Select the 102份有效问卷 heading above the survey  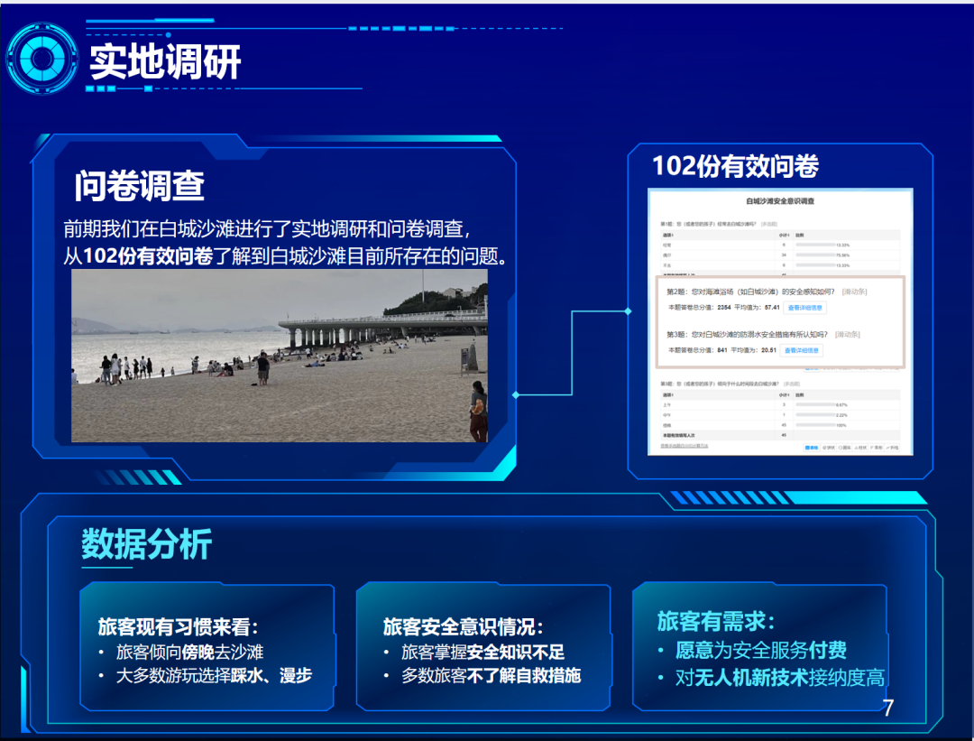(x=735, y=166)
